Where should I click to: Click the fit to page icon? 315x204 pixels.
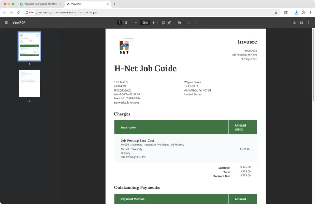163,22
